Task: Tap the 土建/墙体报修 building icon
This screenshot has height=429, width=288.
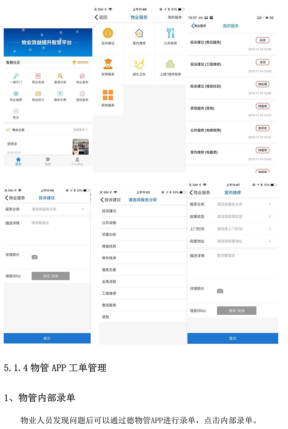Action: click(170, 65)
